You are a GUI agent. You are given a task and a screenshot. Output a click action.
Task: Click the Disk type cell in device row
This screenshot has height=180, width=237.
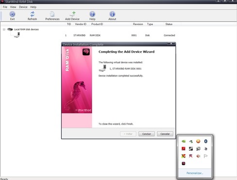point(147,36)
